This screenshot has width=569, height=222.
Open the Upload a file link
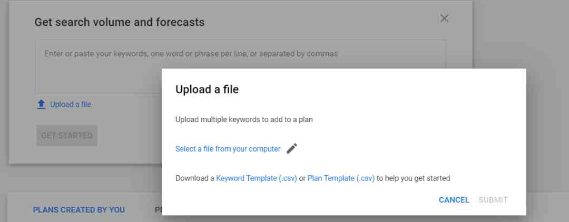pos(71,105)
